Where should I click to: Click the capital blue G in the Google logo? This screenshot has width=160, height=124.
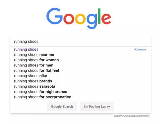pos(55,17)
